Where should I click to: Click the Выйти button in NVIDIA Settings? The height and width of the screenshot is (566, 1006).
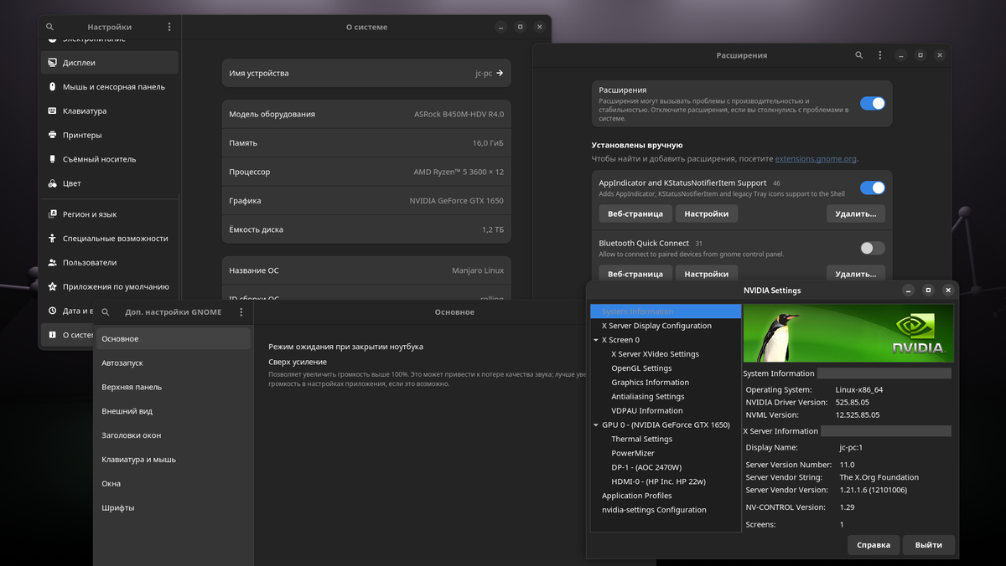point(929,545)
